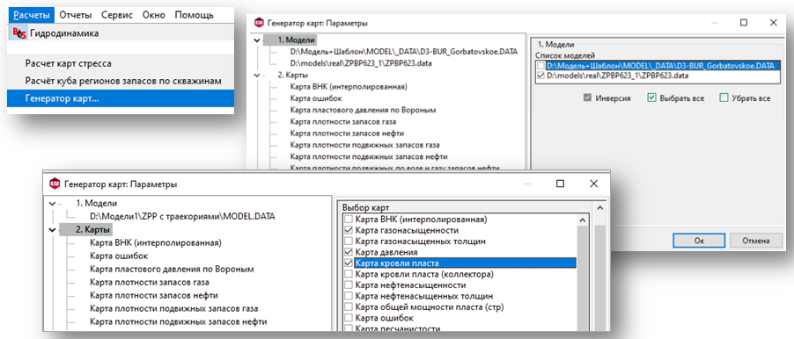Check the D3-BUR_Gorbatovskoe.DATA model checkbox

(x=541, y=66)
